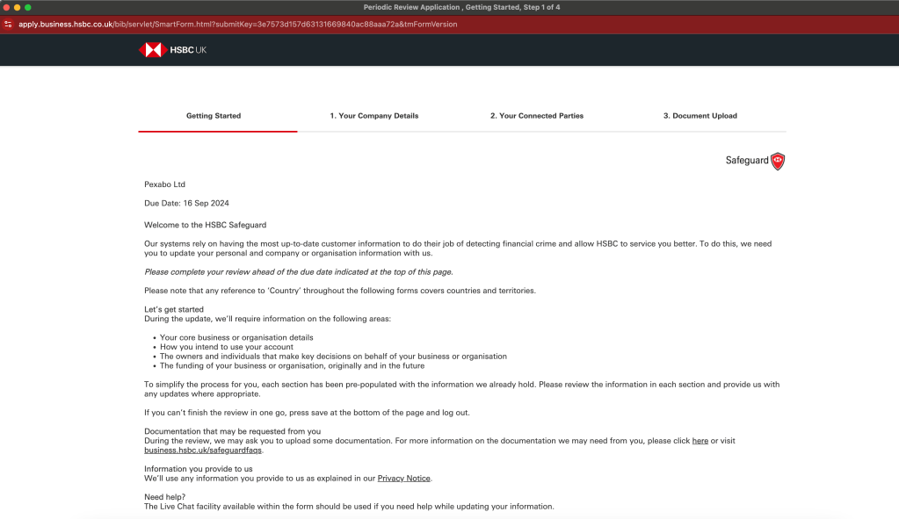Click 'Due Date: 16 Sep 2024' text
899x519 pixels.
coord(186,204)
